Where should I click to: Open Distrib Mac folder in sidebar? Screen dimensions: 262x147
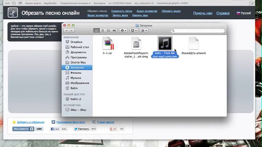click(77, 62)
